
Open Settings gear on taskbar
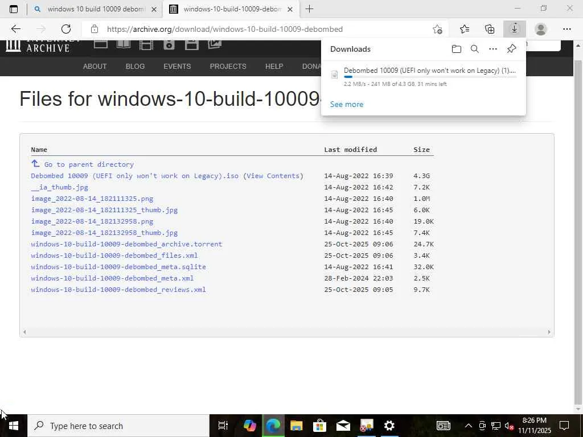coord(389,426)
